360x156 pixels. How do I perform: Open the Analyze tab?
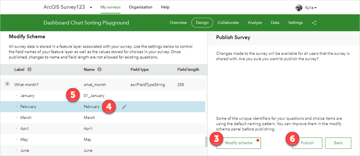point(255,23)
